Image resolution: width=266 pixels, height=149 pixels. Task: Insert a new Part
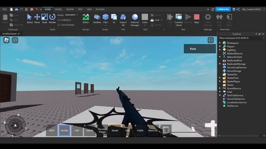[105, 17]
